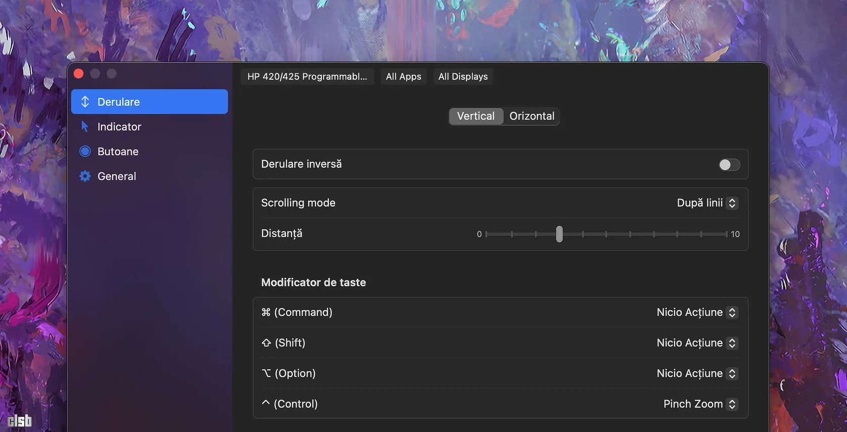The image size is (847, 432).
Task: Open the Option modifier action dropdown
Action: (x=697, y=373)
